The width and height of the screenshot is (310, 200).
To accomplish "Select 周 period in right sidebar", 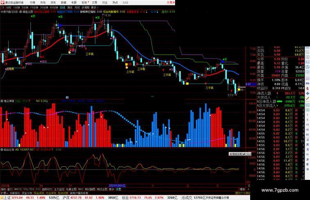I will tap(308, 145).
